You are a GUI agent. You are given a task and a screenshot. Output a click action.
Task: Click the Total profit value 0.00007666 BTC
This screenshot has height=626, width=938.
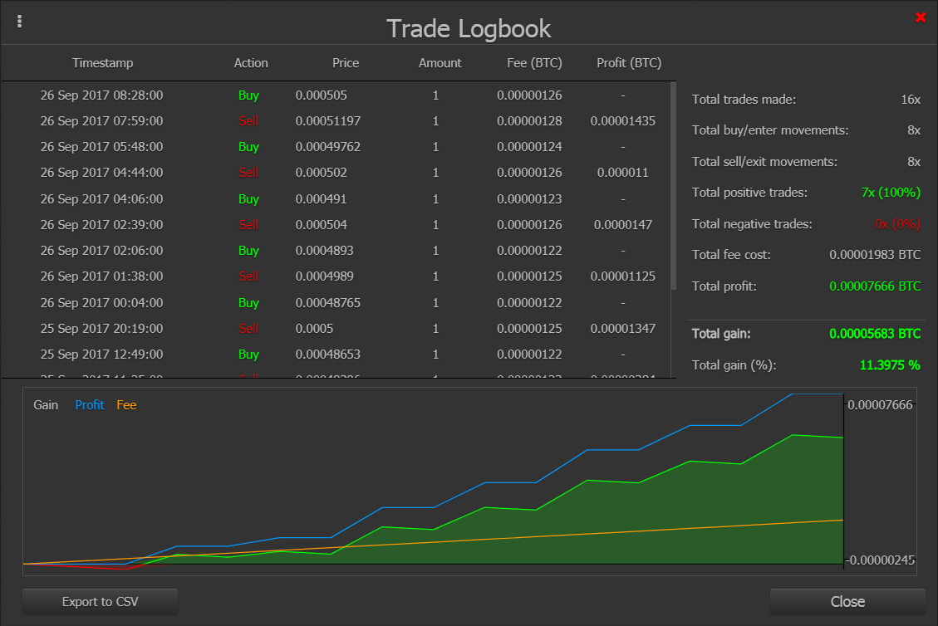(876, 286)
